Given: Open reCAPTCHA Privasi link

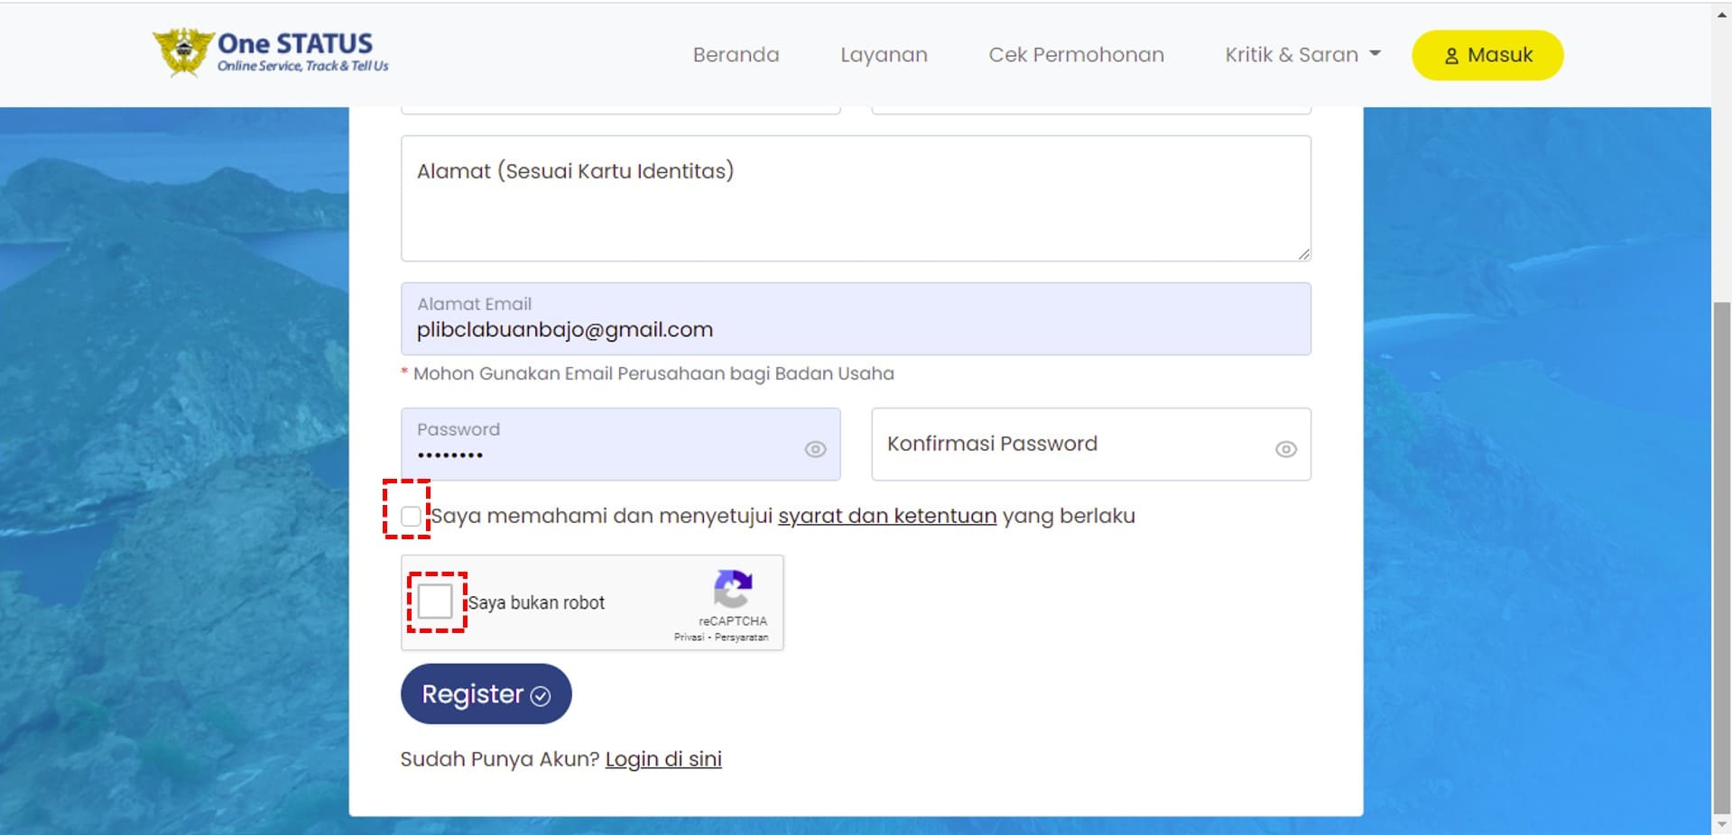Looking at the screenshot, I should click(x=689, y=638).
